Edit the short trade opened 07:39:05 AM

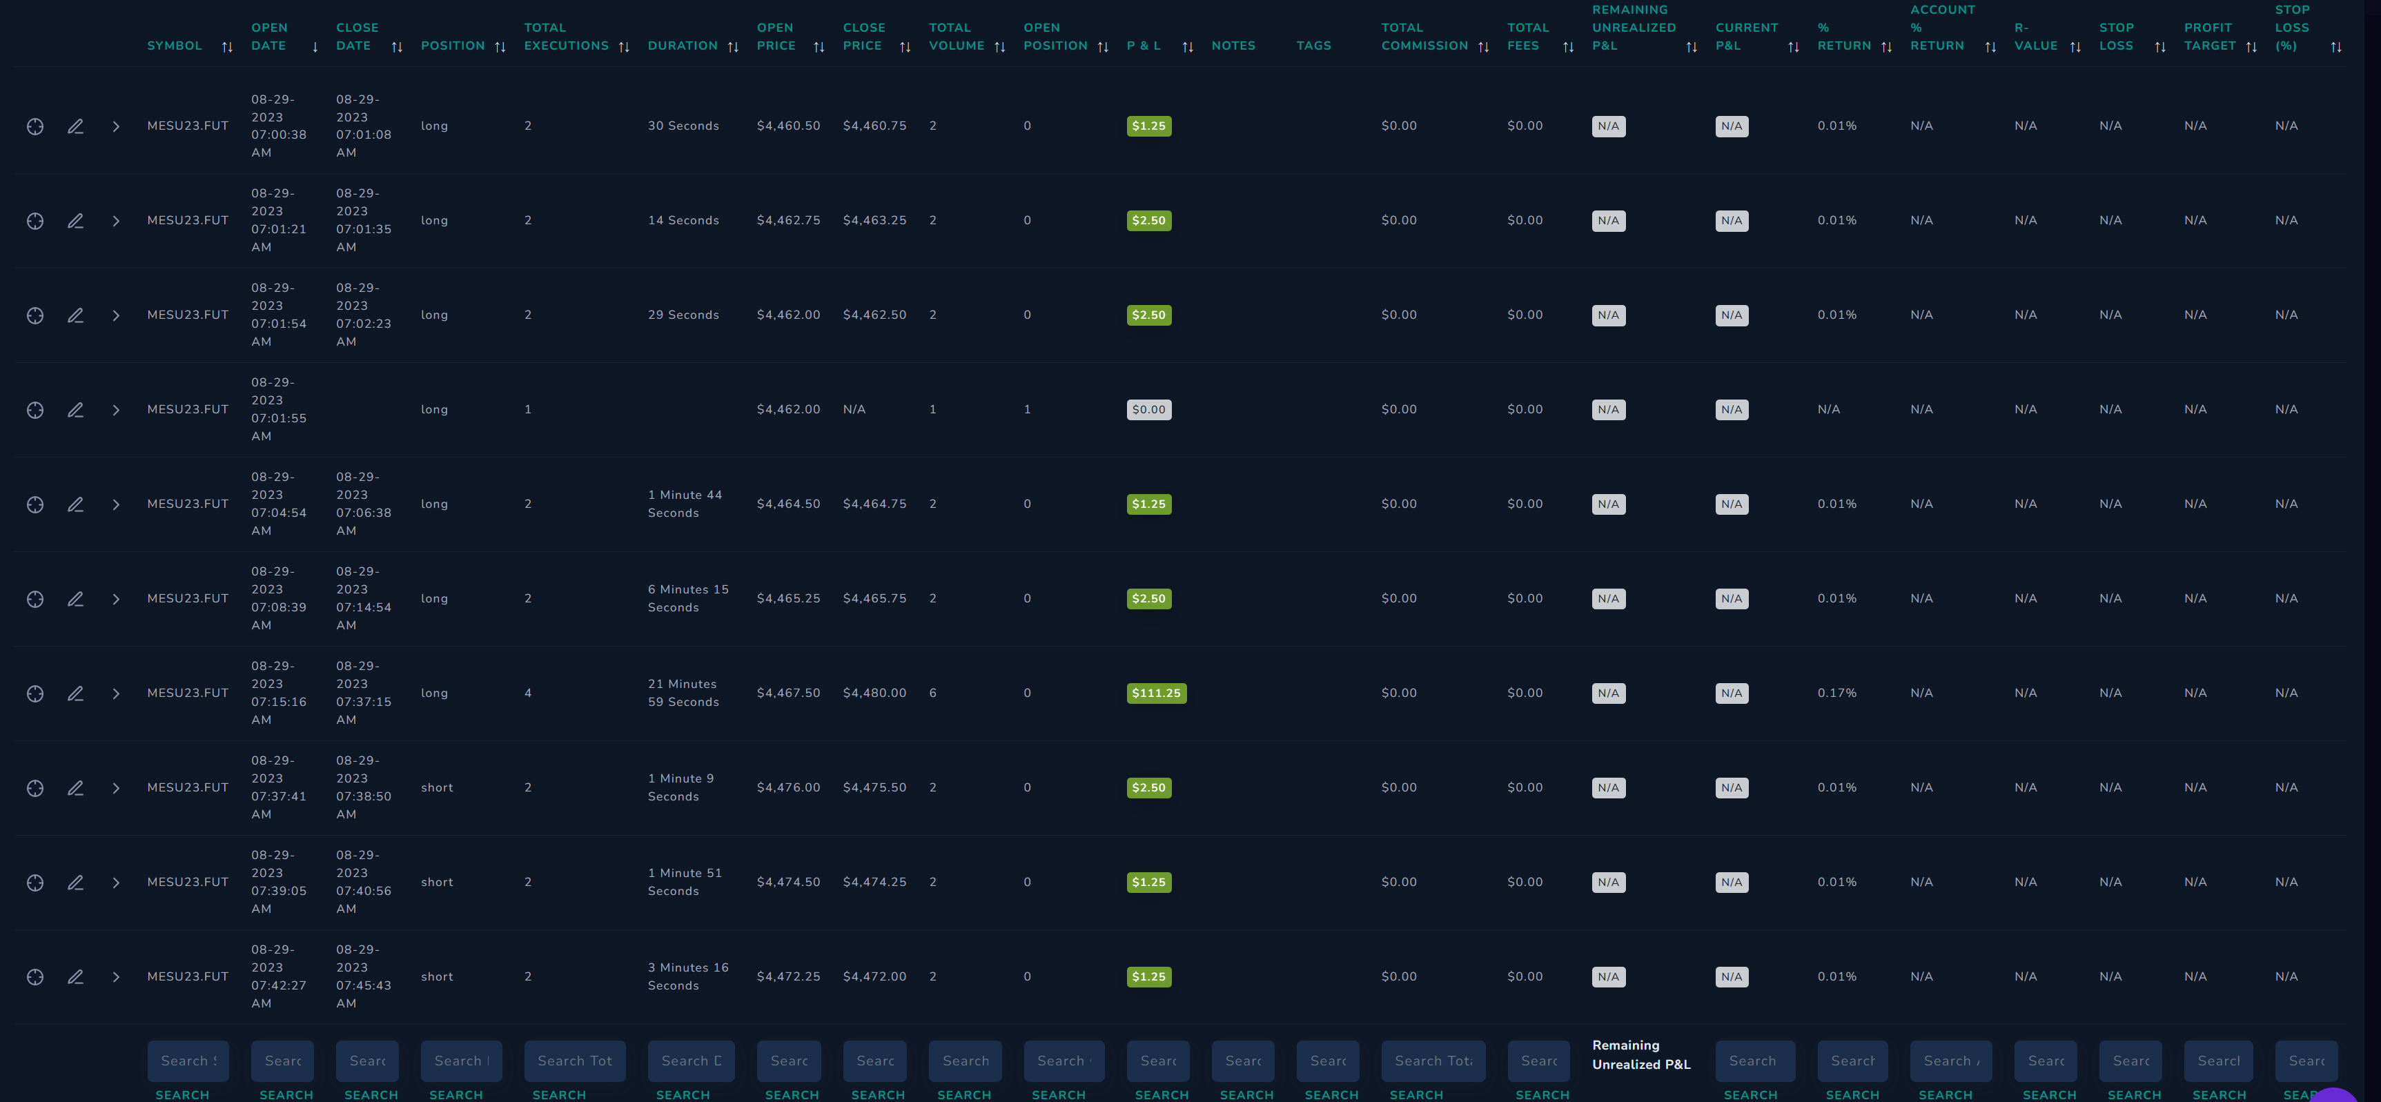76,883
